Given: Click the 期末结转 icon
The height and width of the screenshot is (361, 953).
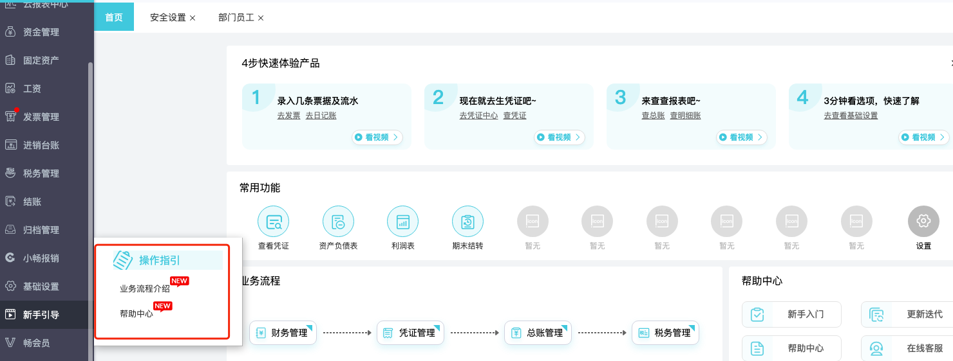Looking at the screenshot, I should 467,222.
